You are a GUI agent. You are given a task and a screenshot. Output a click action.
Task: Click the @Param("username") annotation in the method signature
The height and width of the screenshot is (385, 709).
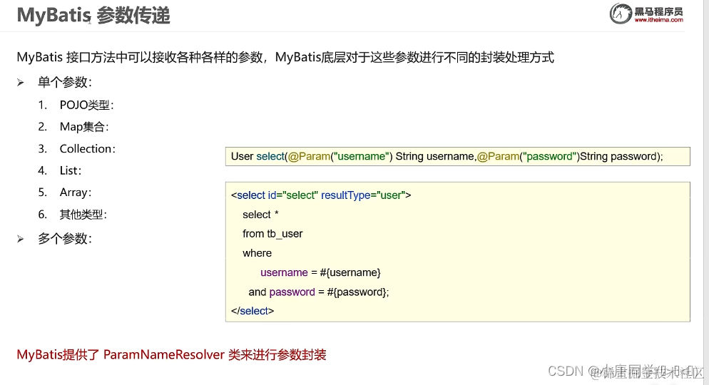(340, 156)
